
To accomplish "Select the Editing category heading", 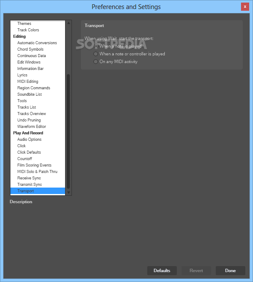I will coord(38,36).
